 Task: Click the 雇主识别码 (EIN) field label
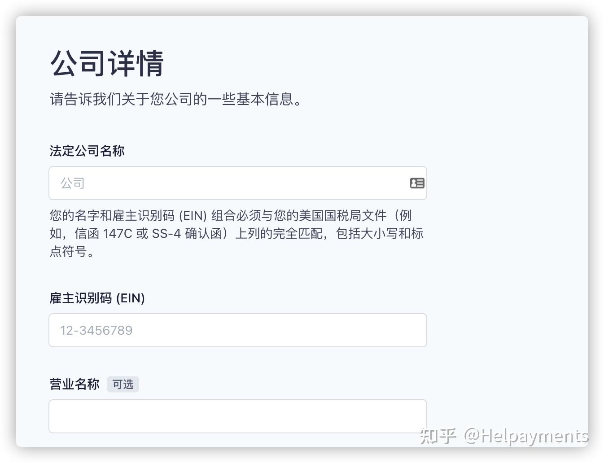tap(97, 298)
